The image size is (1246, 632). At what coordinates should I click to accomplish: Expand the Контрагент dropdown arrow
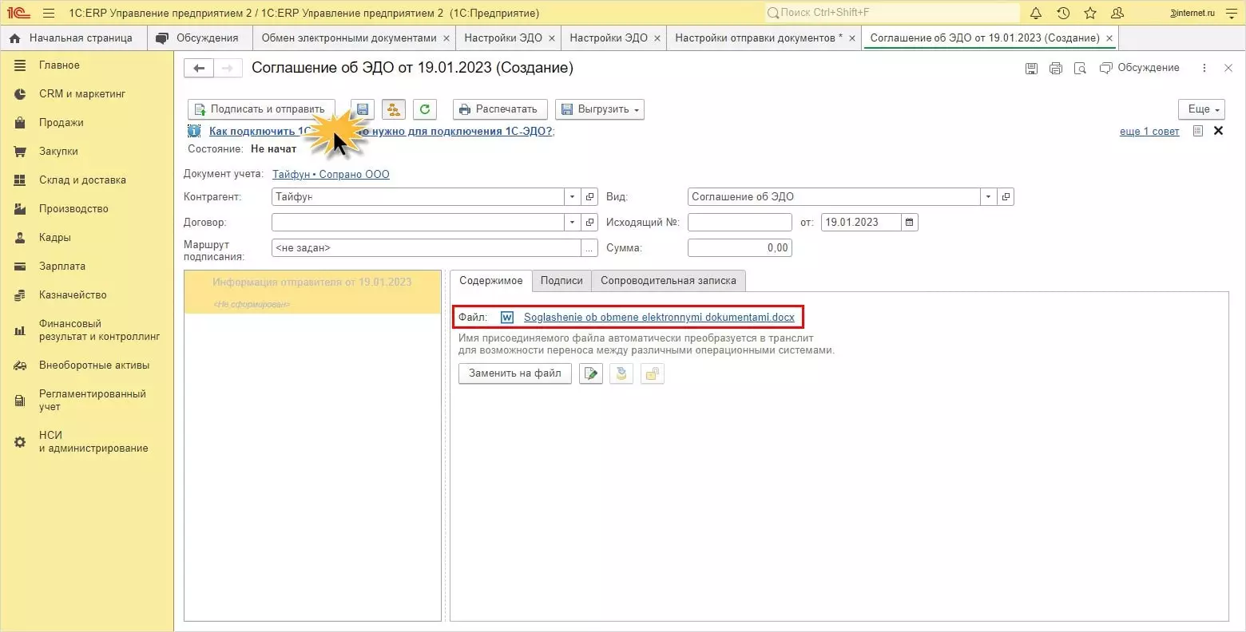click(572, 197)
